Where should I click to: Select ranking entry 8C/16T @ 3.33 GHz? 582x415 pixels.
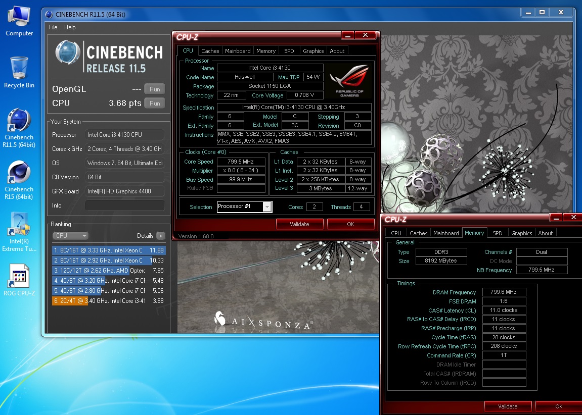click(x=109, y=250)
